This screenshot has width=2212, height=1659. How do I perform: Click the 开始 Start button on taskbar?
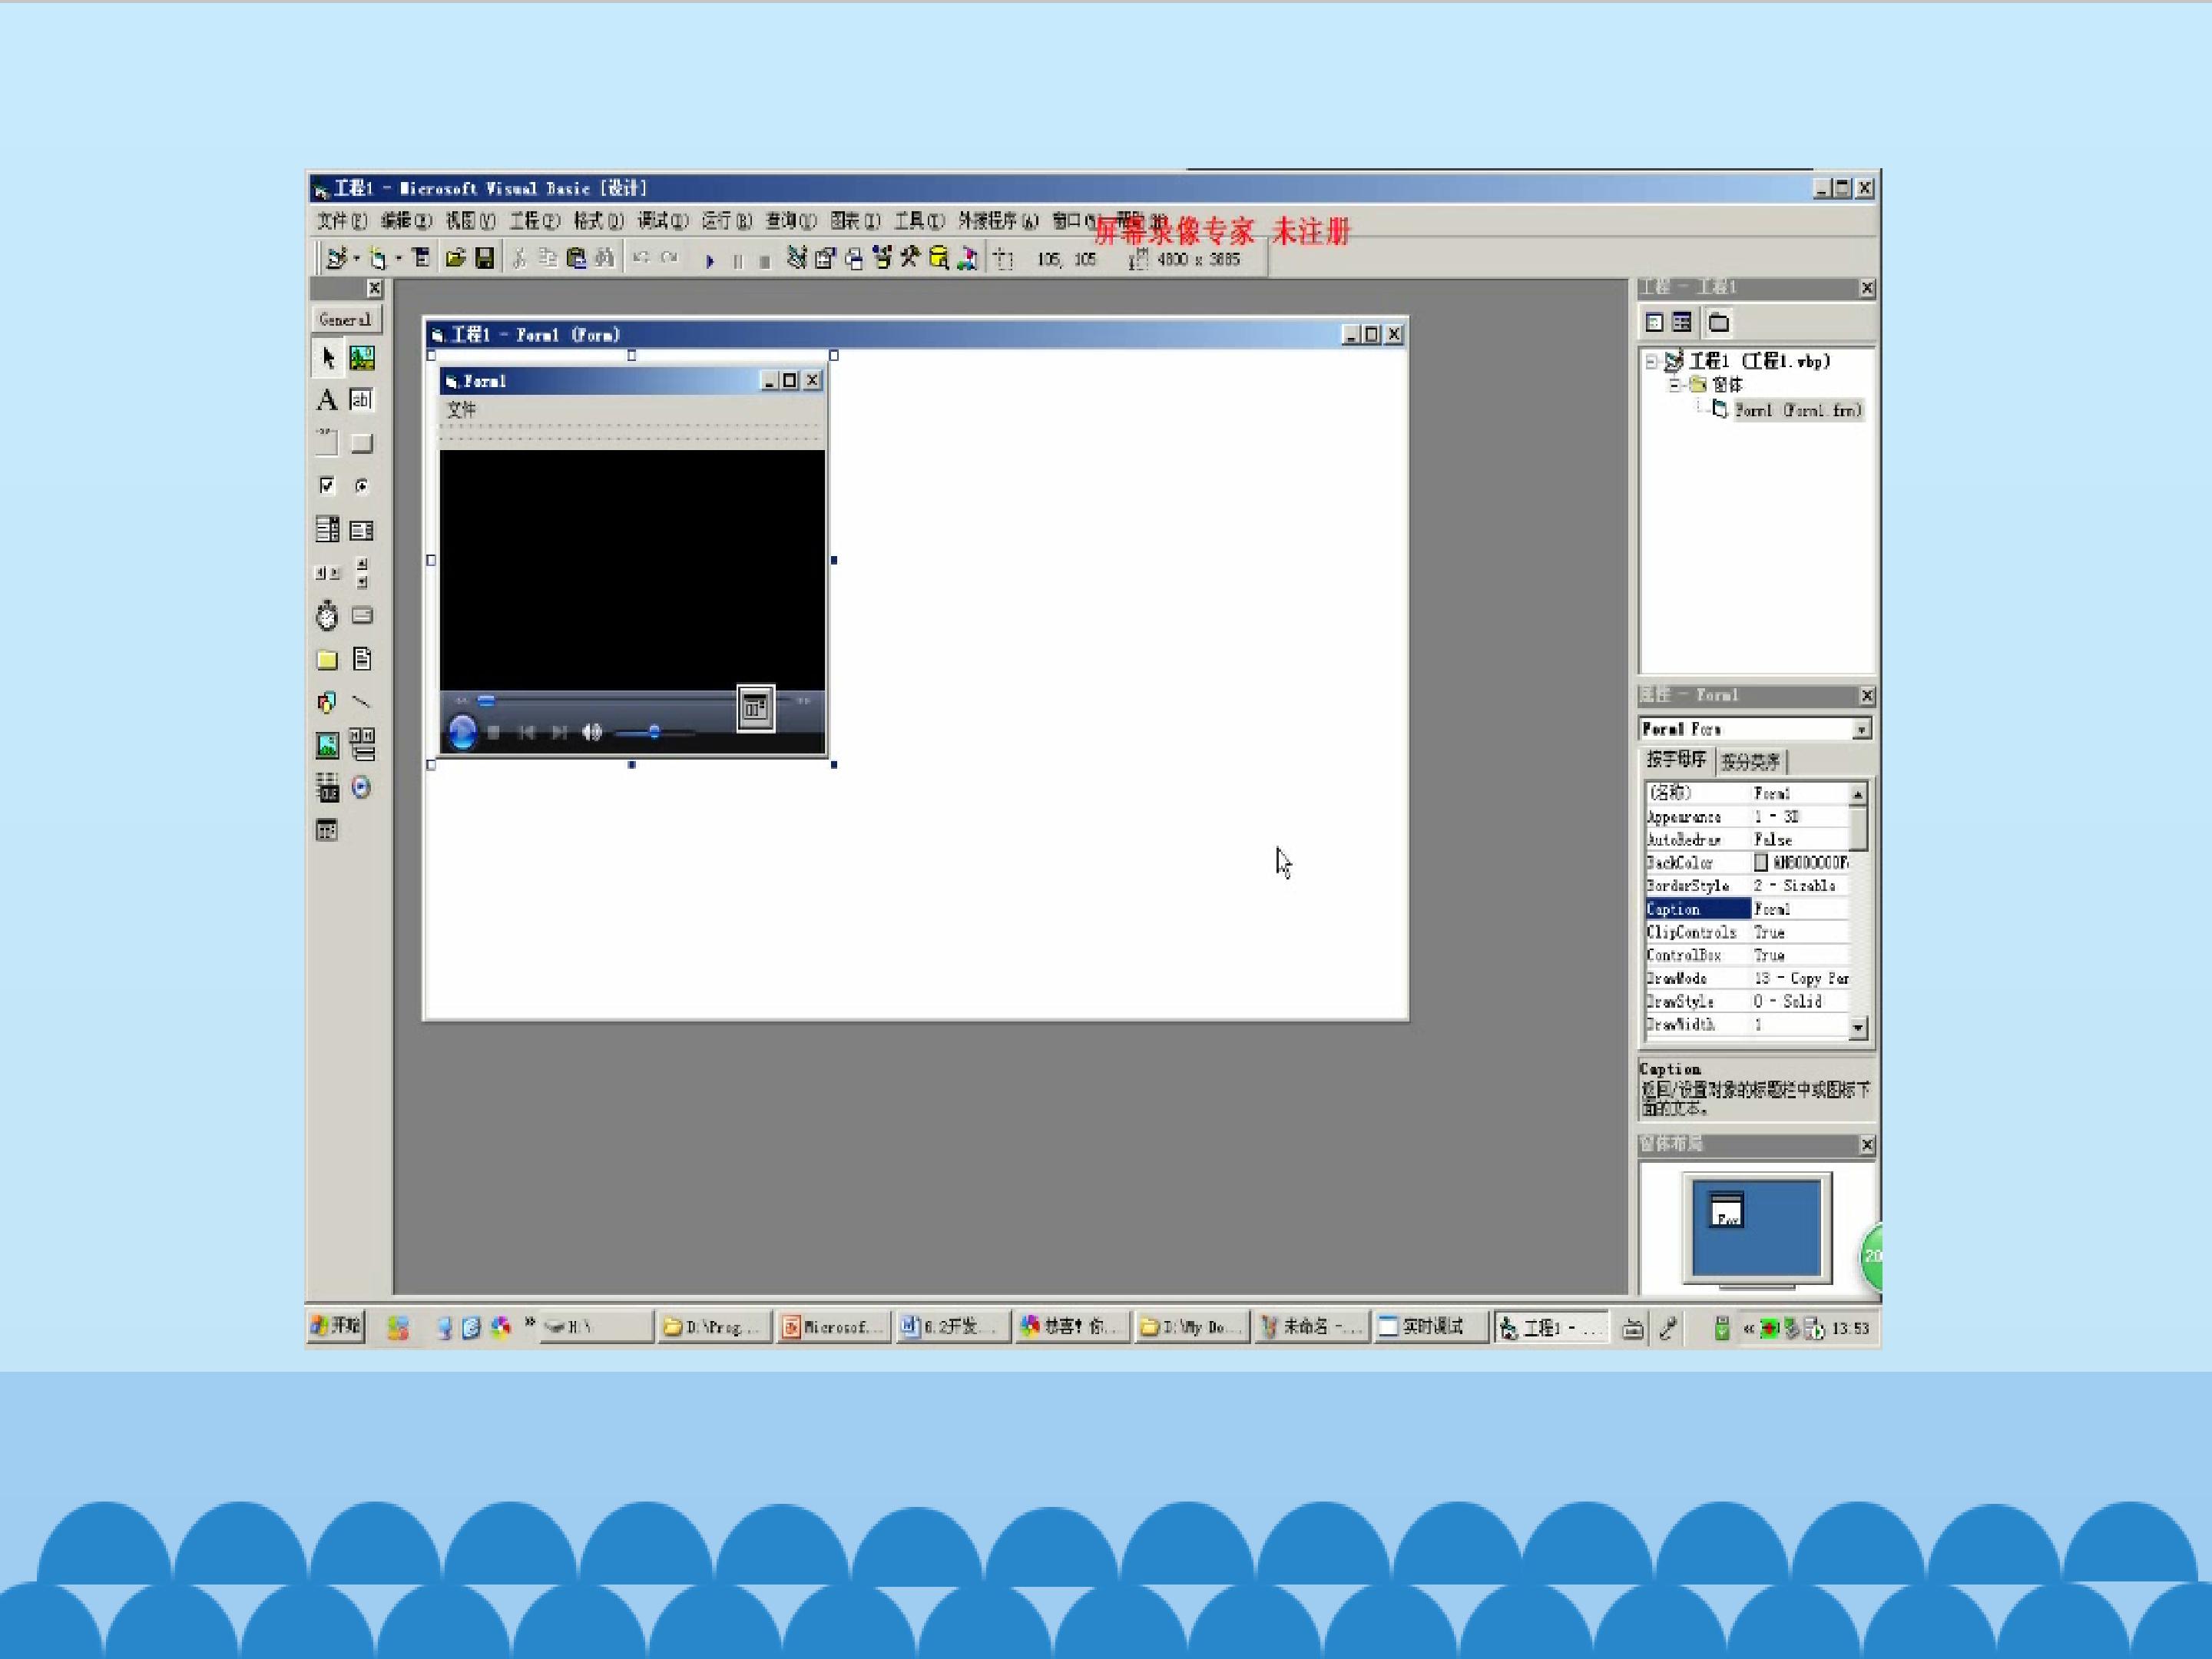336,1327
